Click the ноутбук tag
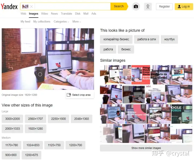Screen dimensions: 194x162 pyautogui.click(x=169, y=39)
